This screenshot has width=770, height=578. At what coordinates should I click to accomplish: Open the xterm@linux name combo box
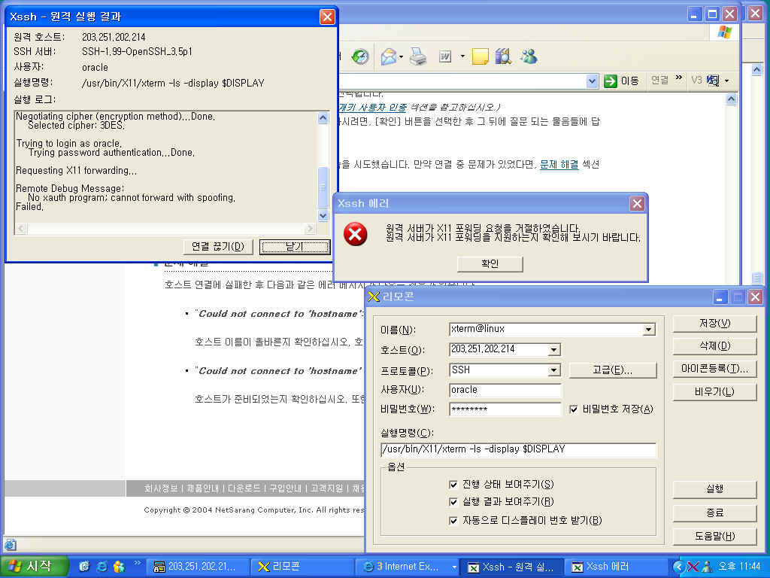click(648, 329)
